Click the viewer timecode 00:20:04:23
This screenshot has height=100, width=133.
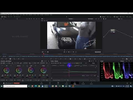pos(98,52)
